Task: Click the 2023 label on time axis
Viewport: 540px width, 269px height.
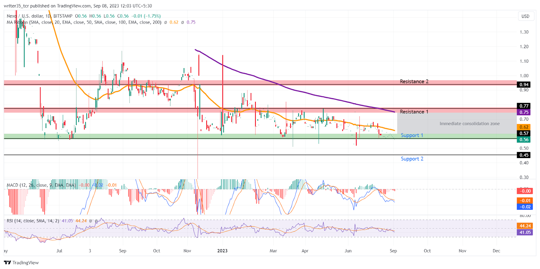Action: (222, 251)
